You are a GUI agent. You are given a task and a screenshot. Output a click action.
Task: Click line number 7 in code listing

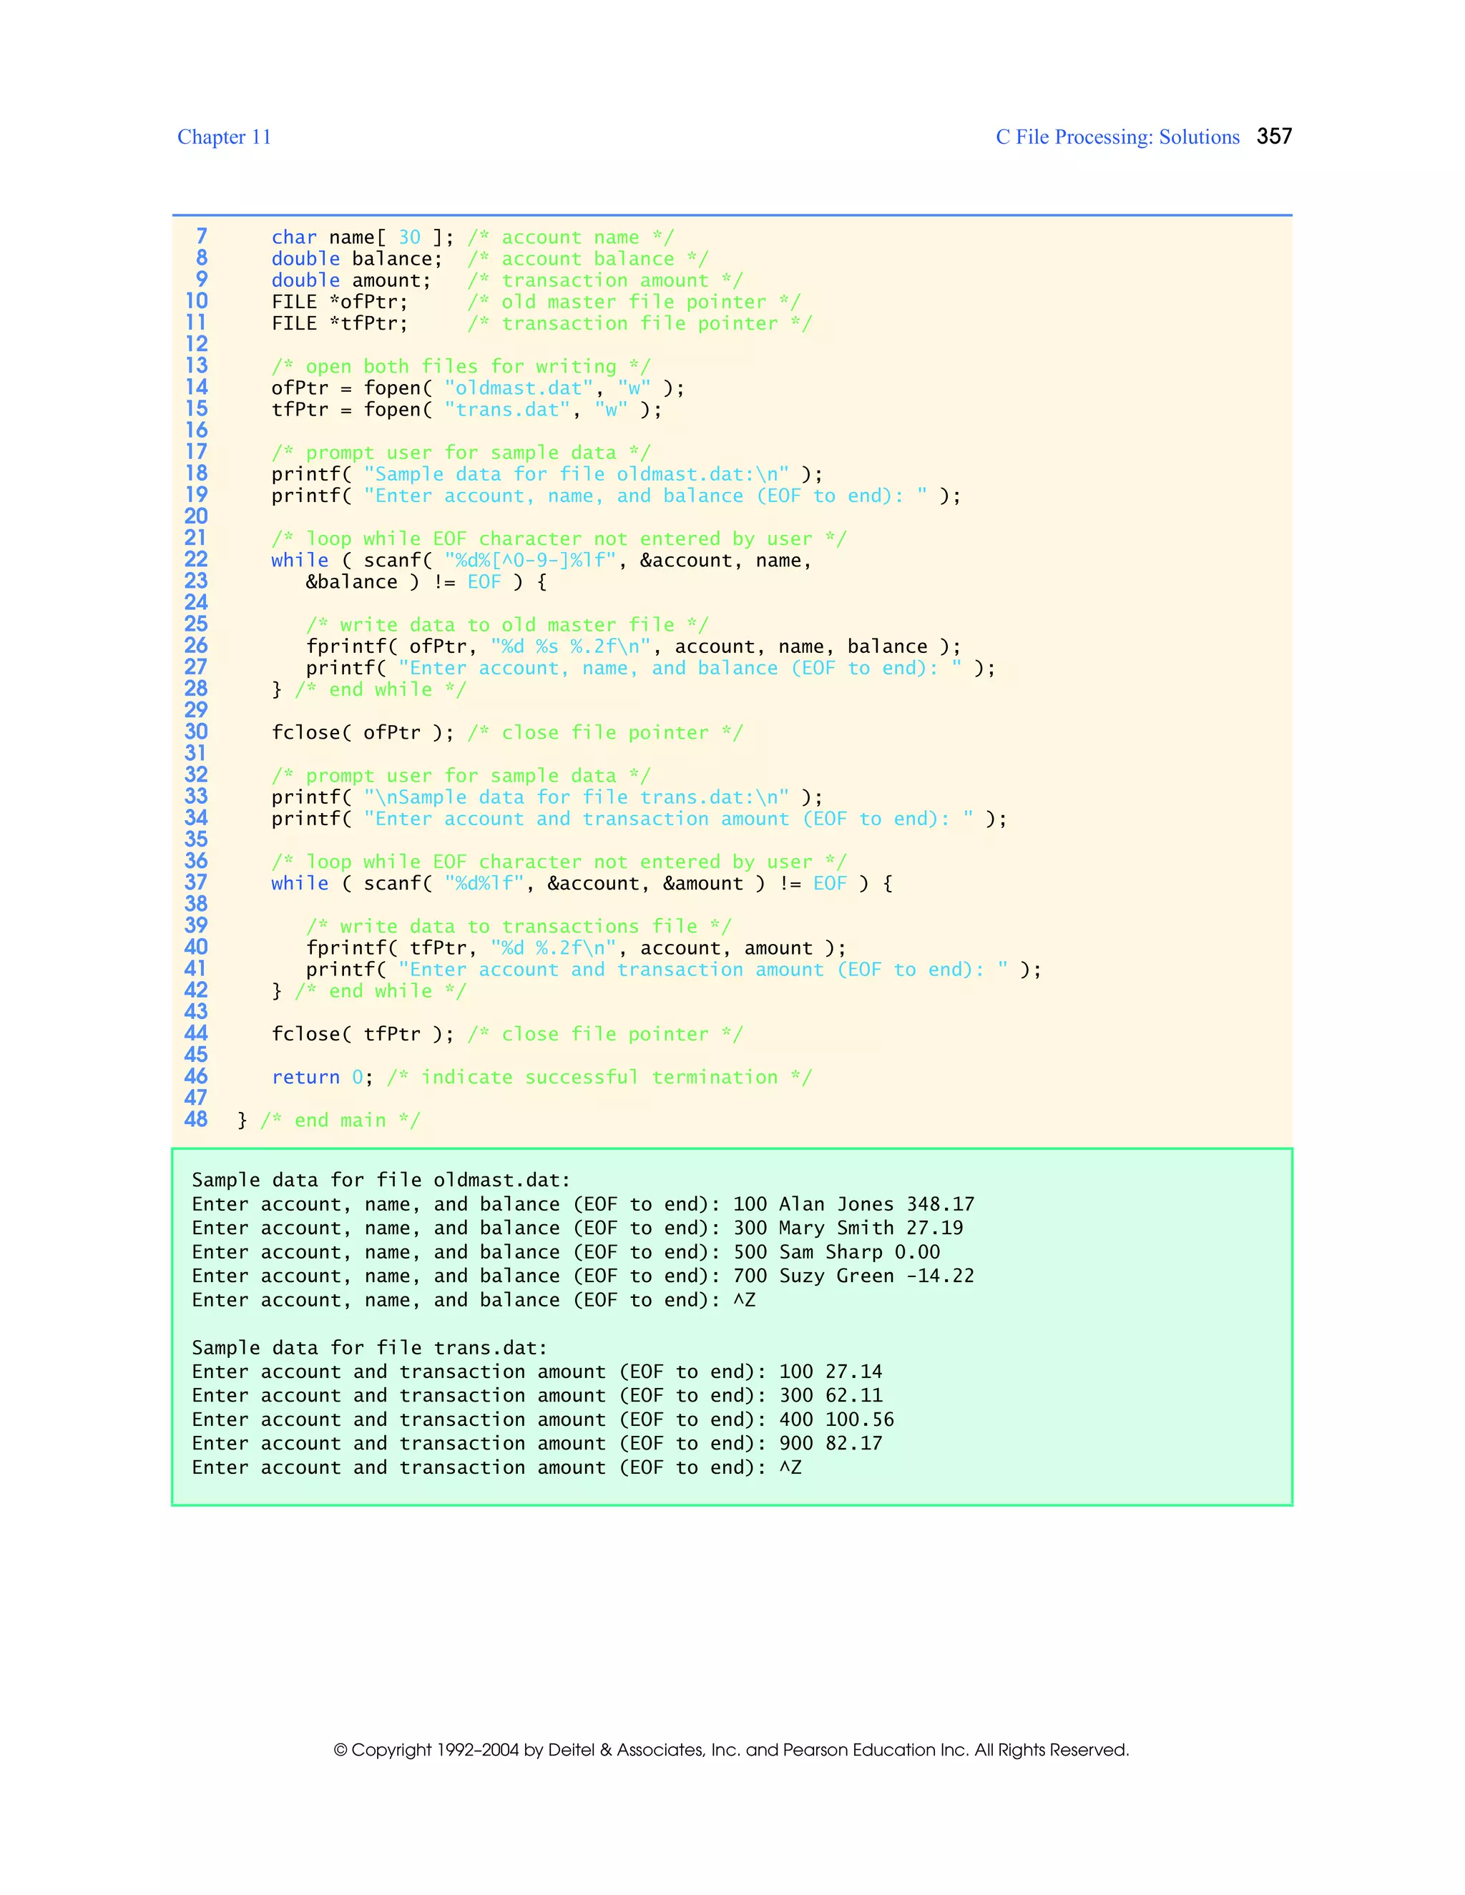click(x=201, y=237)
